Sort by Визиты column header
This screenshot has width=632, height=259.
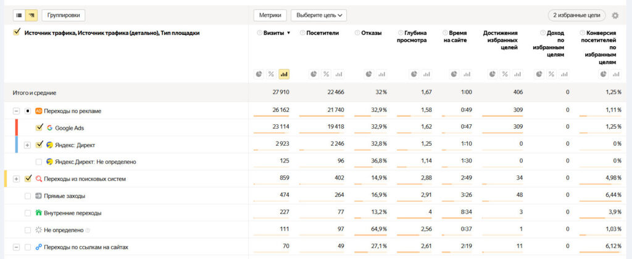pyautogui.click(x=273, y=33)
